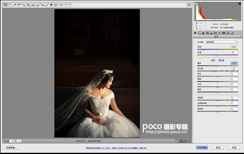Click the 打开对象 button

tap(202, 148)
